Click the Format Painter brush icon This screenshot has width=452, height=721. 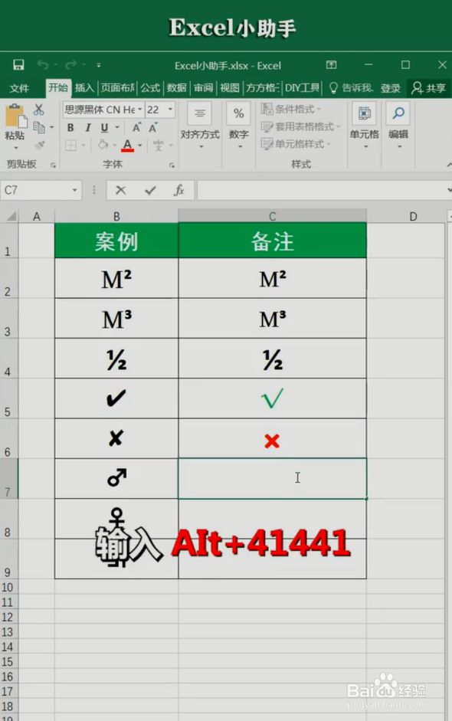pos(40,146)
